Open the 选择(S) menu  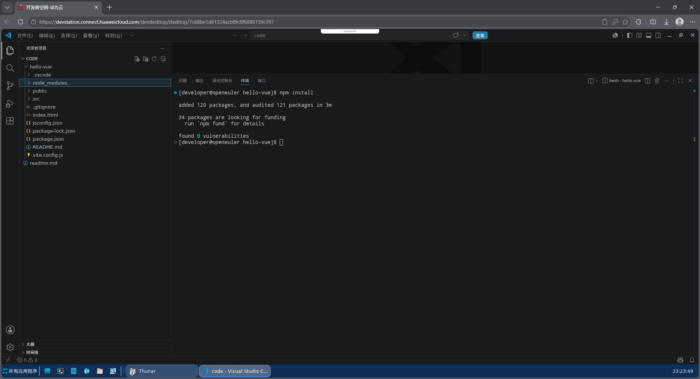(x=69, y=35)
